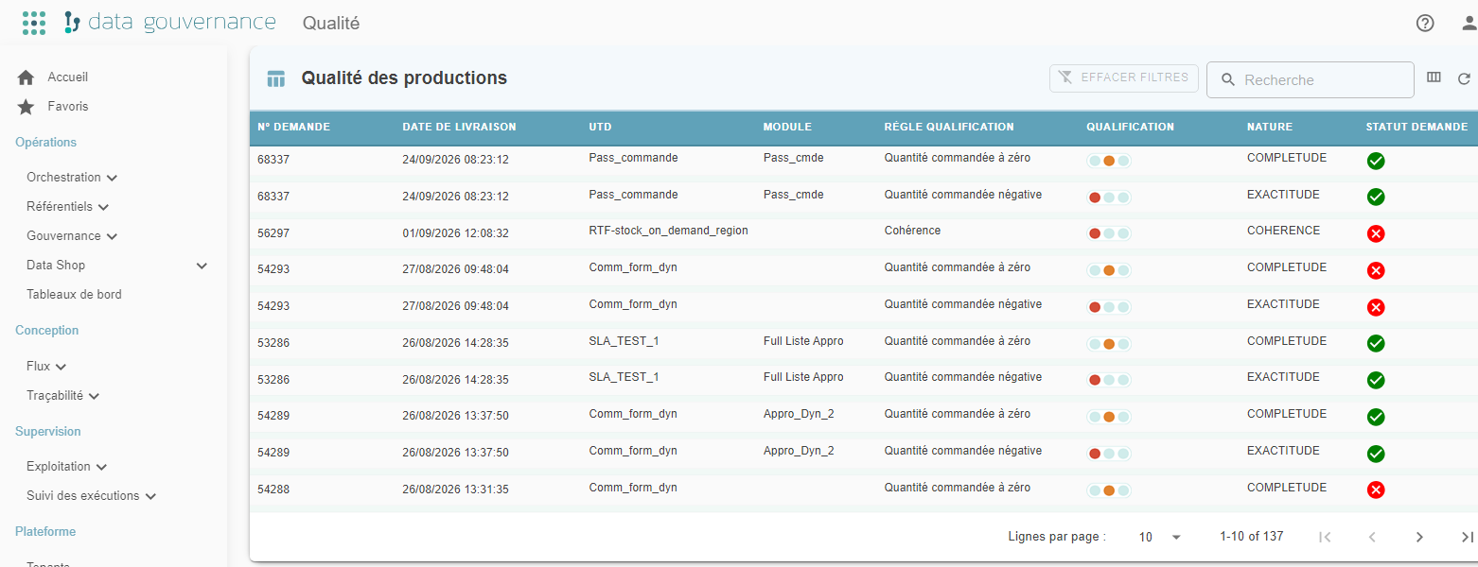Sort by N° DEMANDE column header
The image size is (1478, 567).
coord(293,127)
